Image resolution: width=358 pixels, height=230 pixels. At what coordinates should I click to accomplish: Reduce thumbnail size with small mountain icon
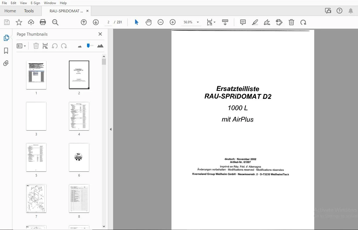[80, 46]
